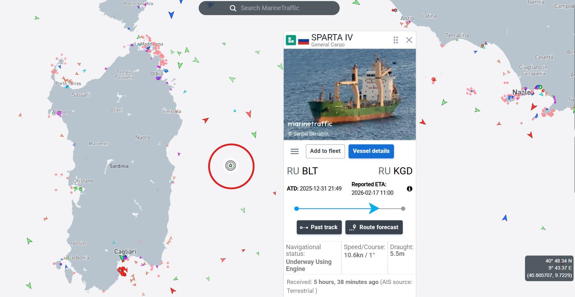
Task: Click the departure port RU BLT
Action: pyautogui.click(x=302, y=171)
